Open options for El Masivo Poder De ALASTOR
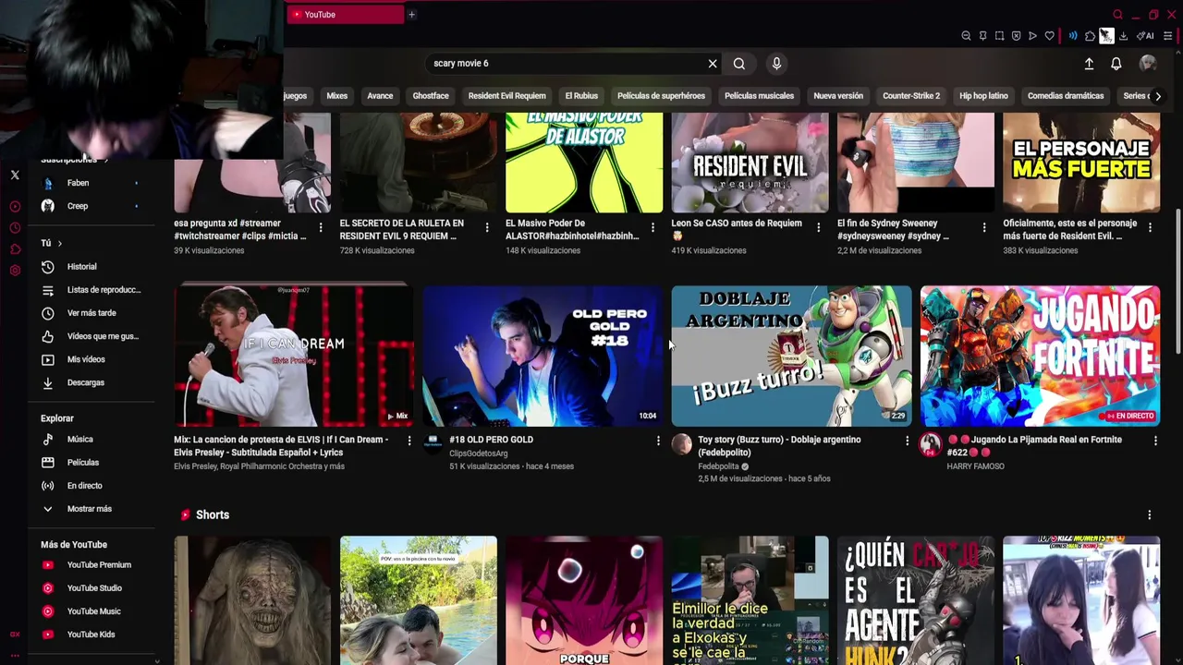Screen dimensions: 1183x665 (x=652, y=227)
